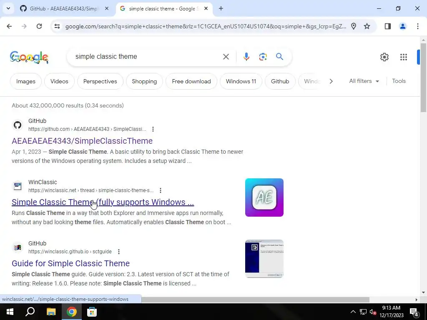The width and height of the screenshot is (427, 320).
Task: Filter results by Videos
Action: click(x=59, y=81)
